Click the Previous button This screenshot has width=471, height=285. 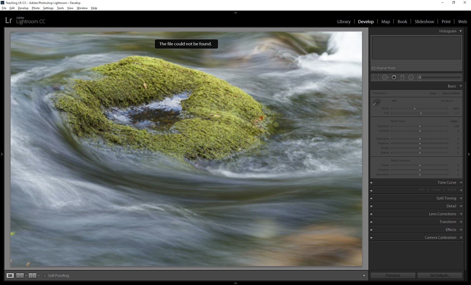tap(393, 275)
